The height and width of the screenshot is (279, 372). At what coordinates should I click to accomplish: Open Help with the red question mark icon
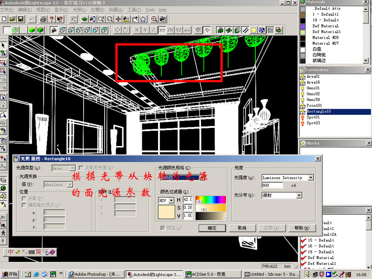coord(52,19)
